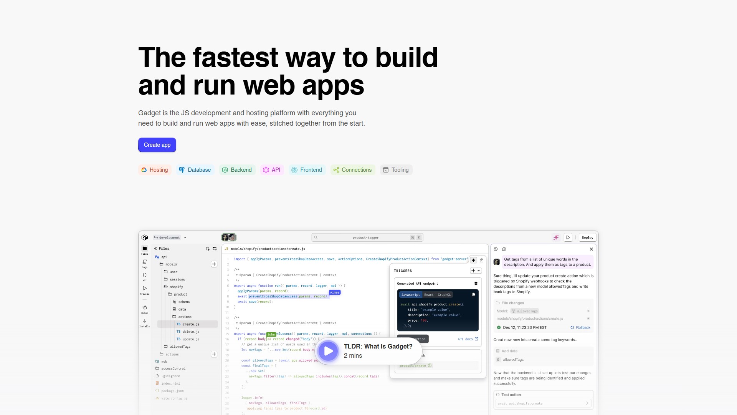
Task: Open the Installs panel in the sidebar
Action: [145, 323]
